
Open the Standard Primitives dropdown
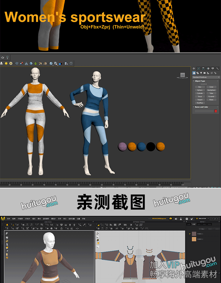pos(206,77)
